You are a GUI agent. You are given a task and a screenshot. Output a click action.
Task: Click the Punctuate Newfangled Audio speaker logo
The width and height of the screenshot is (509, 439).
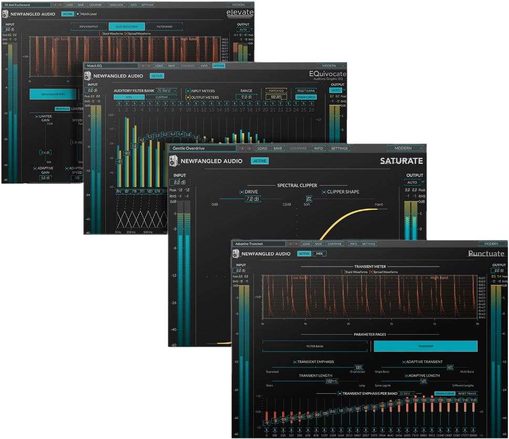coord(236,253)
